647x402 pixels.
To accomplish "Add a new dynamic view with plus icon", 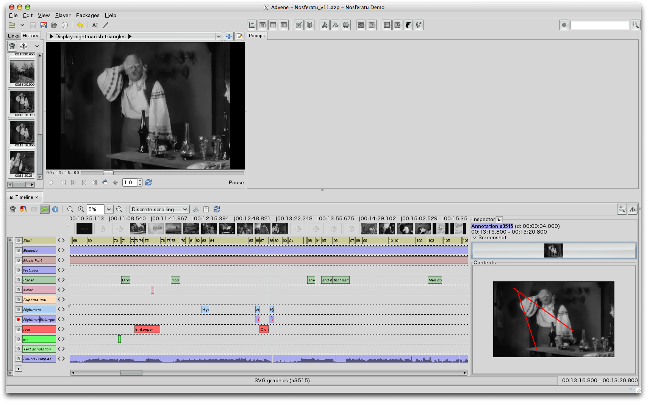I will point(229,36).
